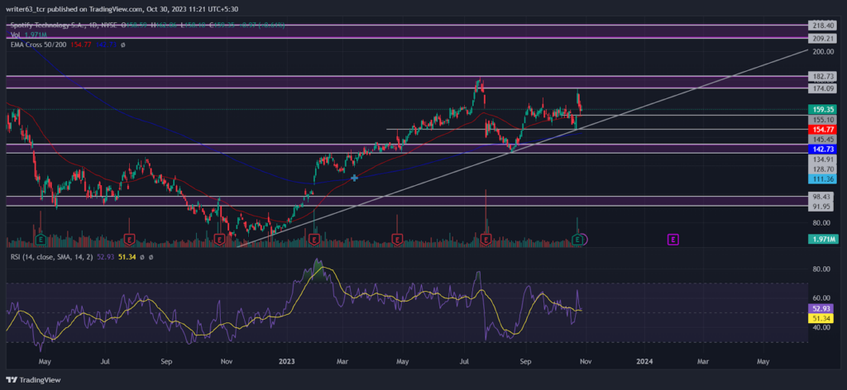Click the blue 142.73 price axis label
Viewport: 847px width, 390px height.
coord(823,149)
